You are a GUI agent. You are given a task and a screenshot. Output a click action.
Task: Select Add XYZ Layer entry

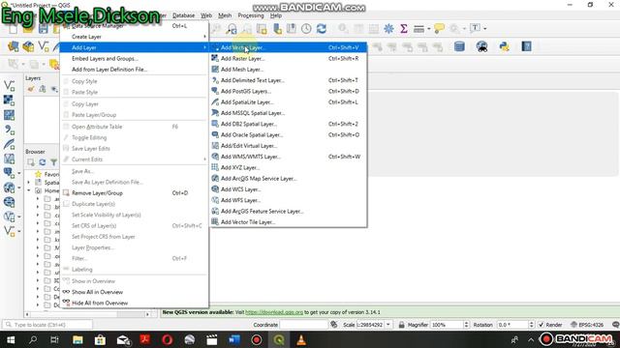(x=289, y=167)
